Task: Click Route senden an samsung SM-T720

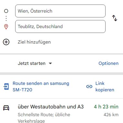Action: [41, 87]
